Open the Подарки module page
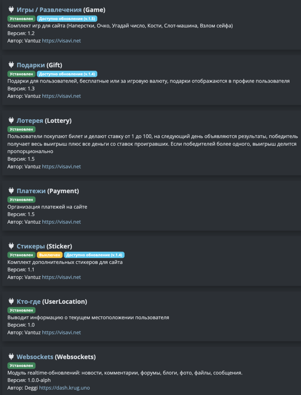 pos(30,65)
